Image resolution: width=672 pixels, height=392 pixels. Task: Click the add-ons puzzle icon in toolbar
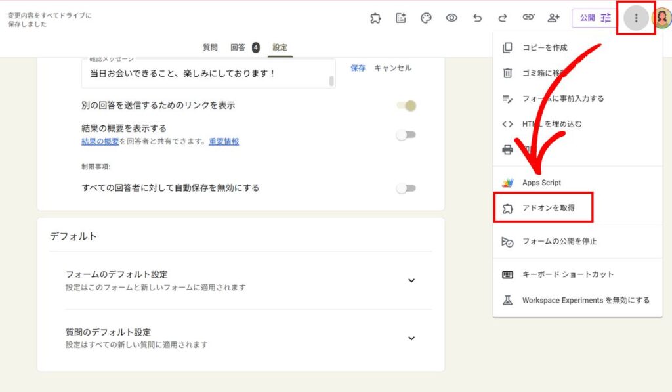375,18
